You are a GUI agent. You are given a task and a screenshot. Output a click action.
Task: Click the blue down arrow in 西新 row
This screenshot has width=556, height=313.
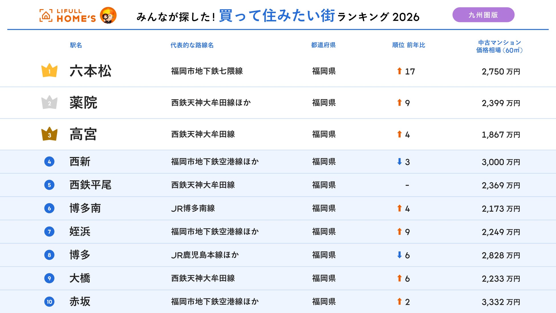(399, 161)
